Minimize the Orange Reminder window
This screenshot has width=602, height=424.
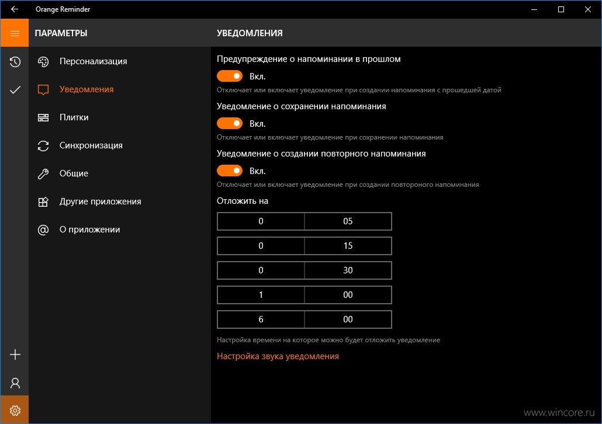pos(534,9)
